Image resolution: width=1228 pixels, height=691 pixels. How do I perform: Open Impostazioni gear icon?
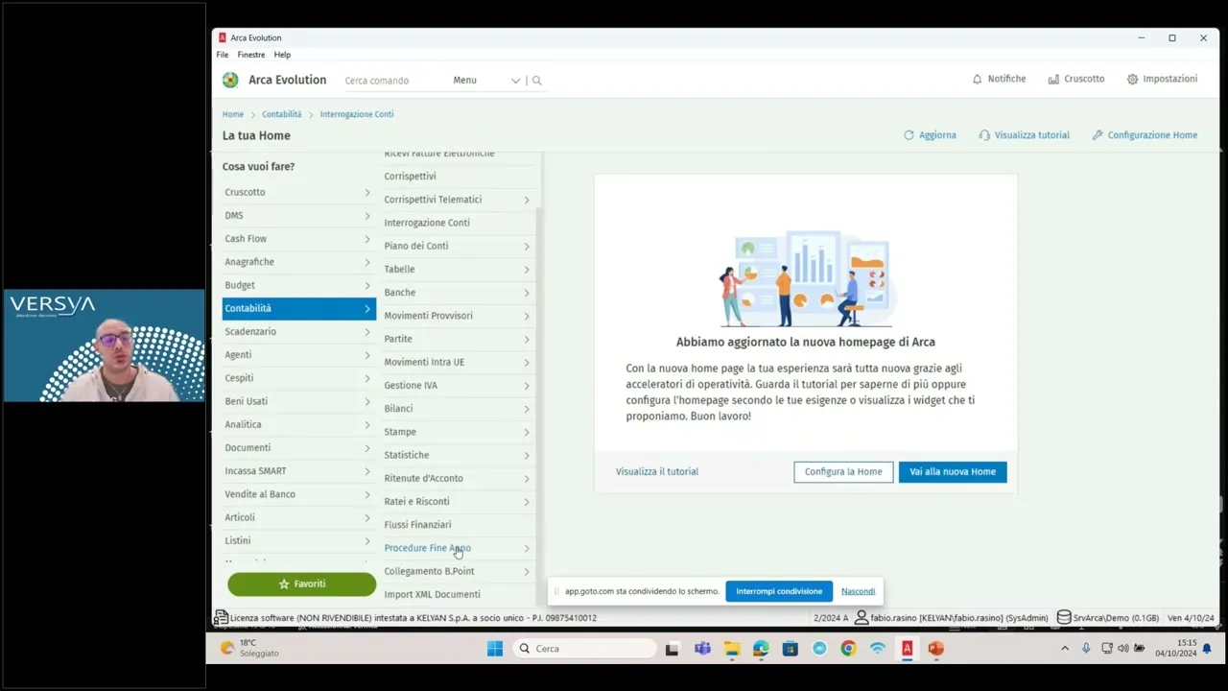tap(1132, 79)
